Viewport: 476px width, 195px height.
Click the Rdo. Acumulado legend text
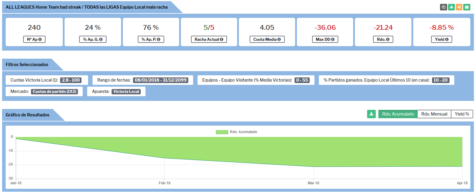pos(243,132)
